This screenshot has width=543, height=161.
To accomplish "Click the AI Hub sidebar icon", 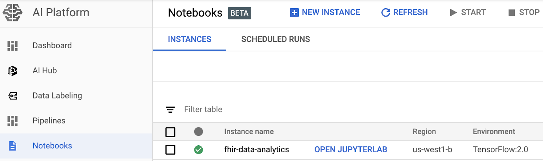I will [x=13, y=71].
